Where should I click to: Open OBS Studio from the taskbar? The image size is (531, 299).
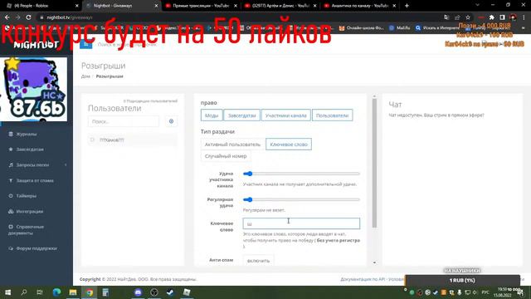click(154, 292)
